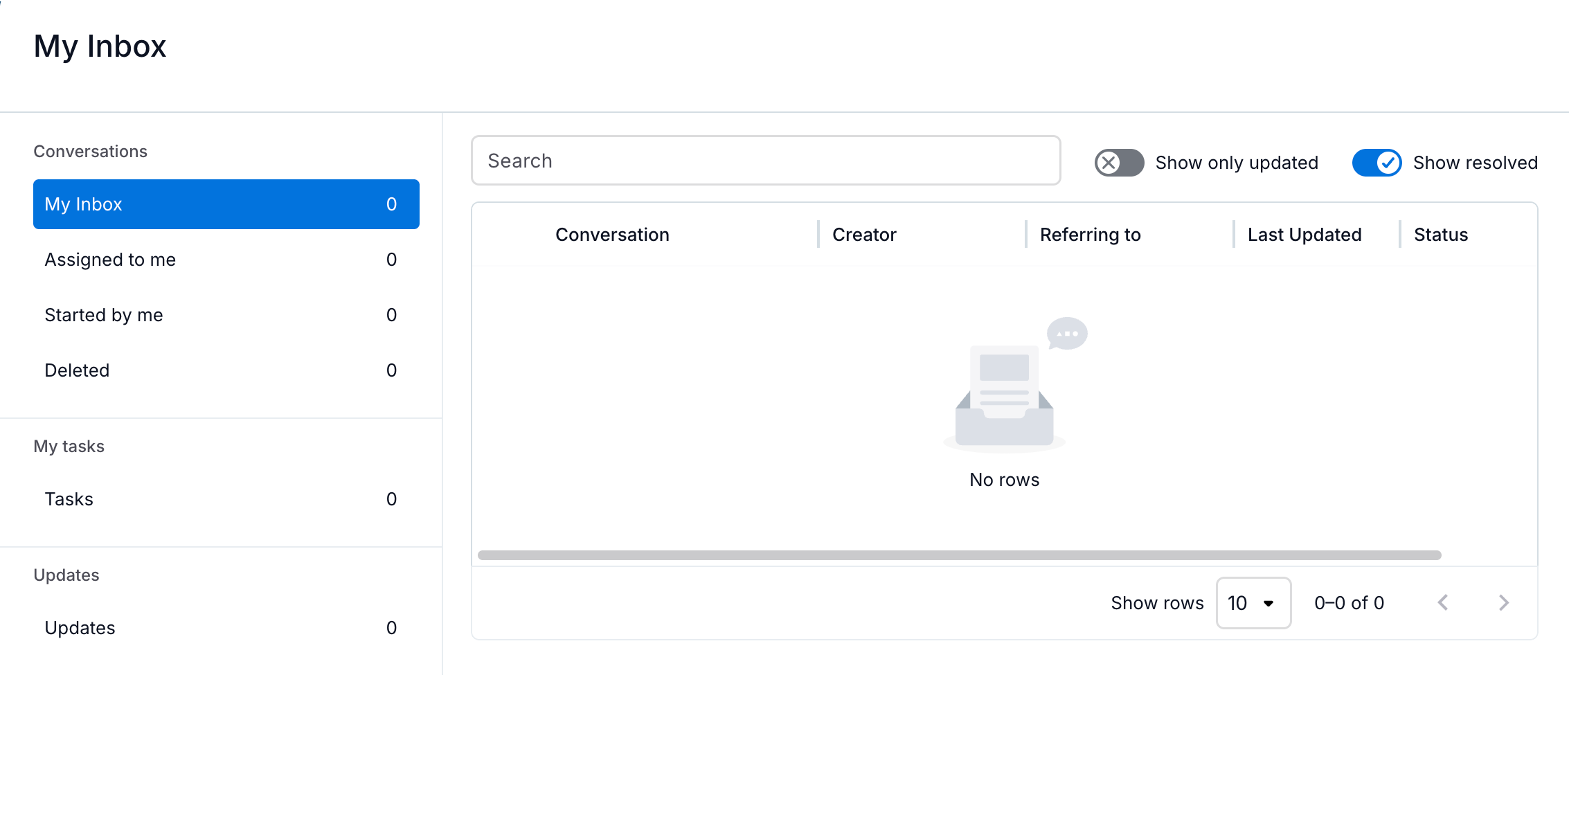Image resolution: width=1569 pixels, height=828 pixels.
Task: Sort by Conversation column header
Action: (x=612, y=235)
